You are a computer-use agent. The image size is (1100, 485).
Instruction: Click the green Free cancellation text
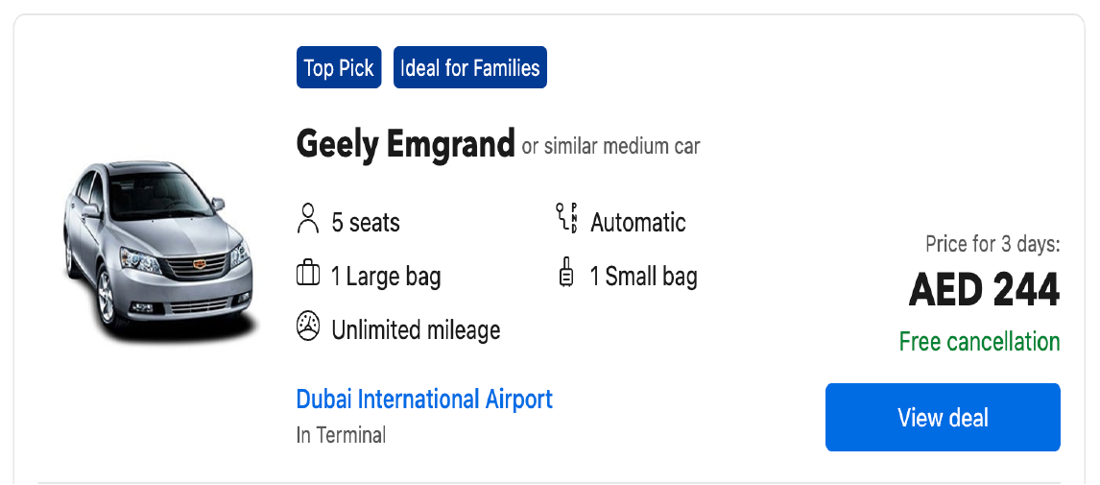(x=979, y=342)
